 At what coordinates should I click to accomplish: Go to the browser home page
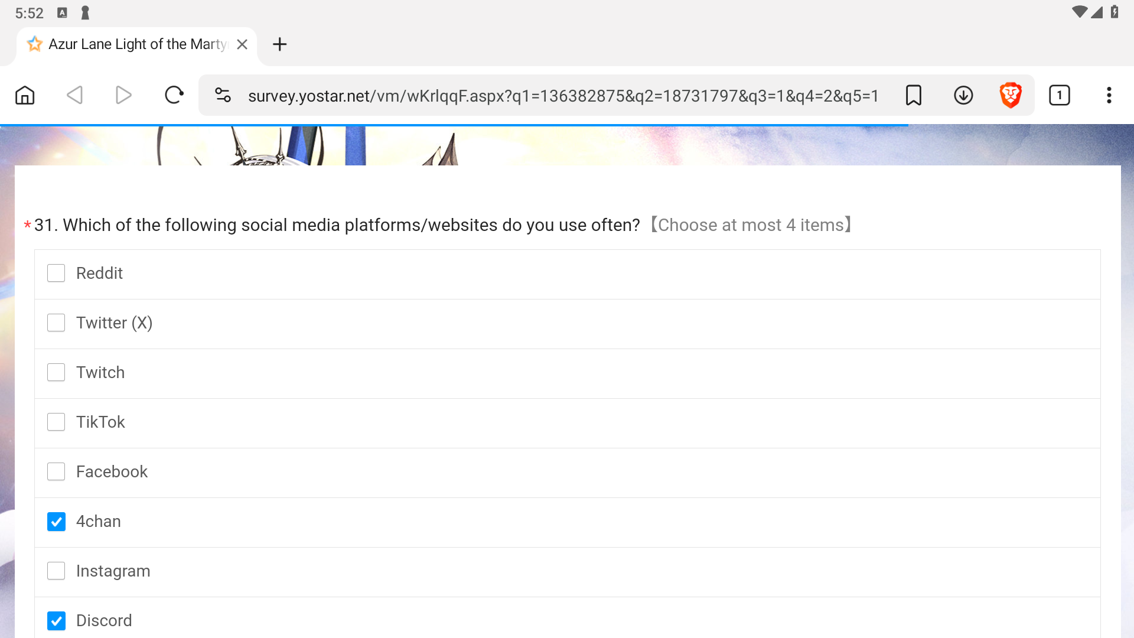coord(25,95)
